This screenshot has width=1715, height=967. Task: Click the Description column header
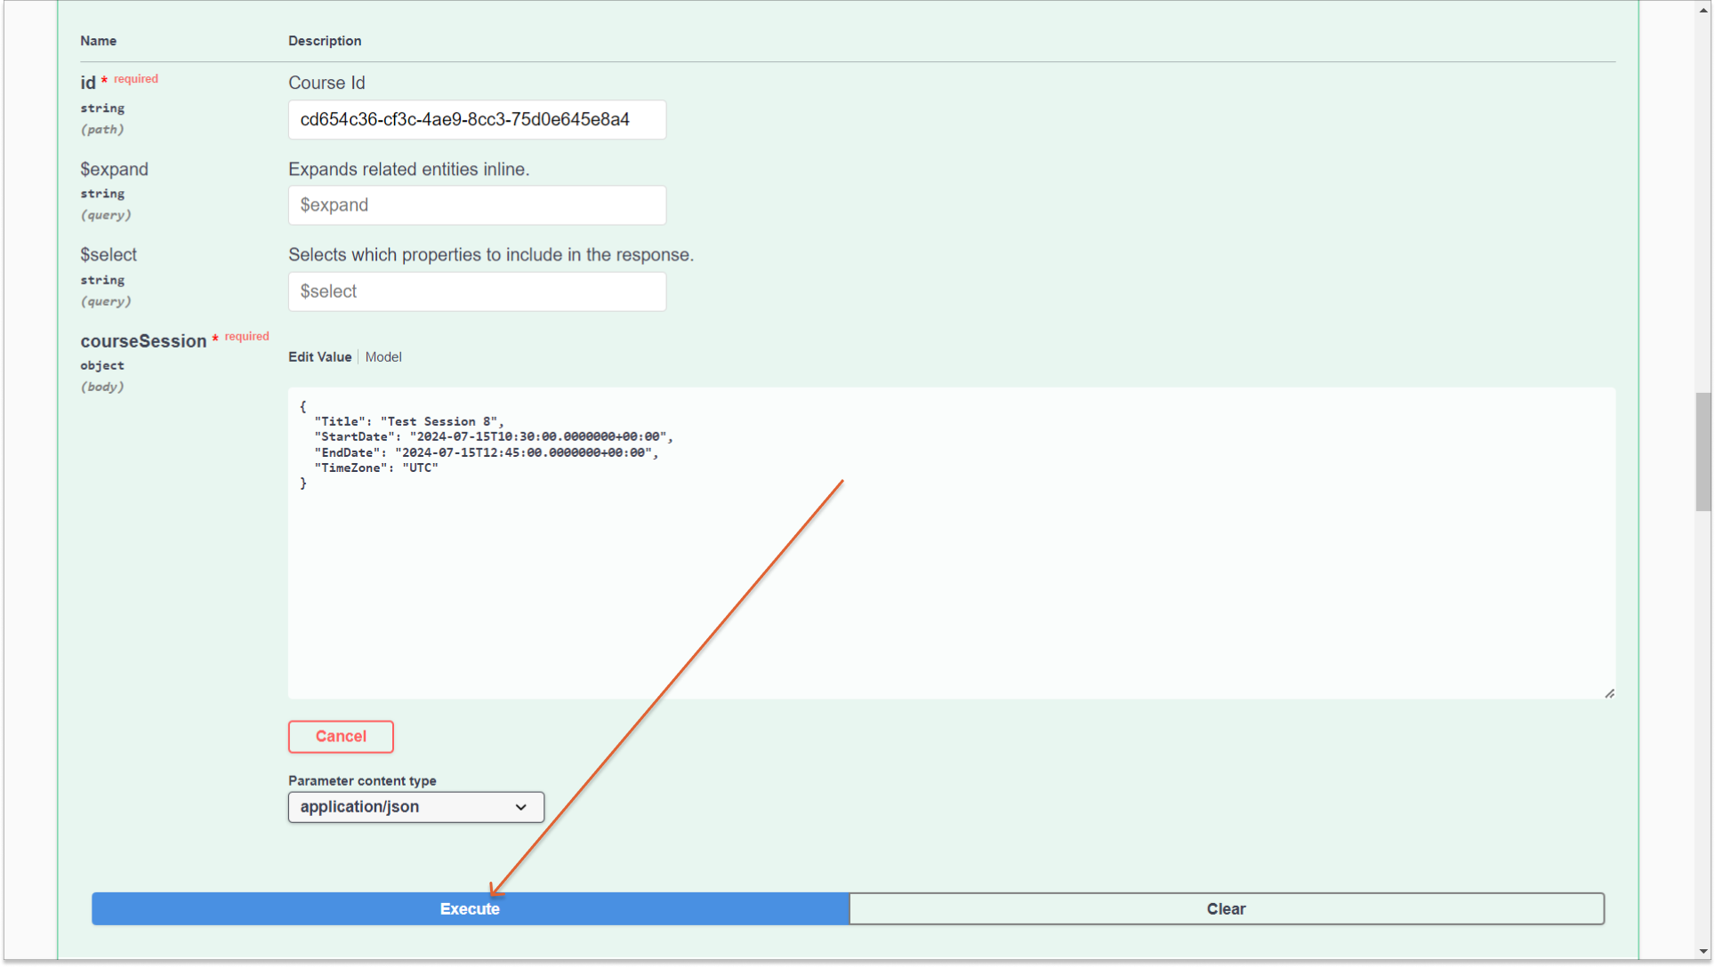tap(325, 41)
